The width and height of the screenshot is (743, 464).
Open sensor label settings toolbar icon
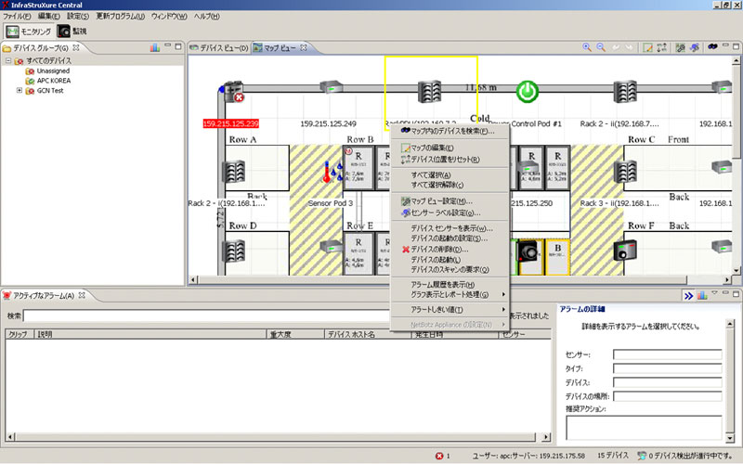pyautogui.click(x=695, y=47)
